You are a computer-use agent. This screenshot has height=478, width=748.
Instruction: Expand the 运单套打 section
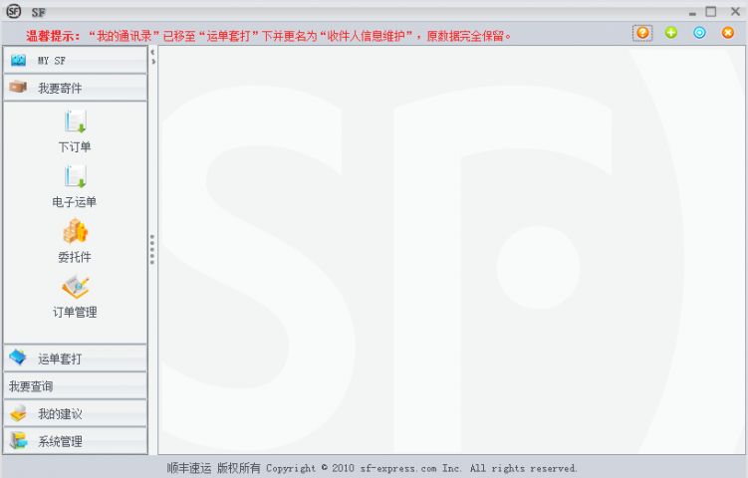(75, 358)
